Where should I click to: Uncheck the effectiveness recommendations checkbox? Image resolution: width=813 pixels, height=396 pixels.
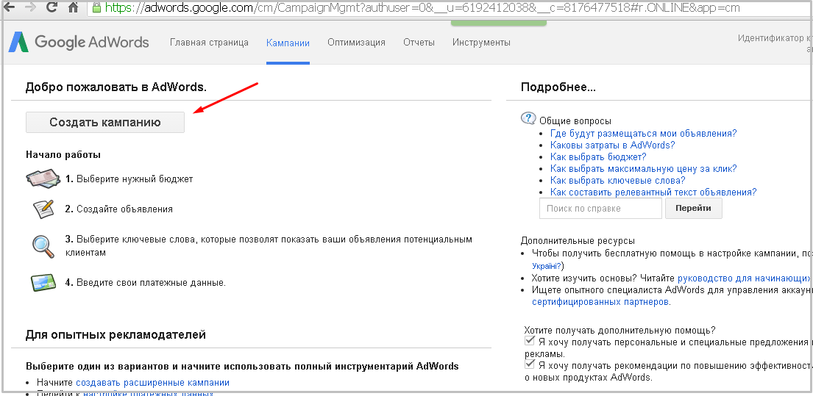[530, 364]
